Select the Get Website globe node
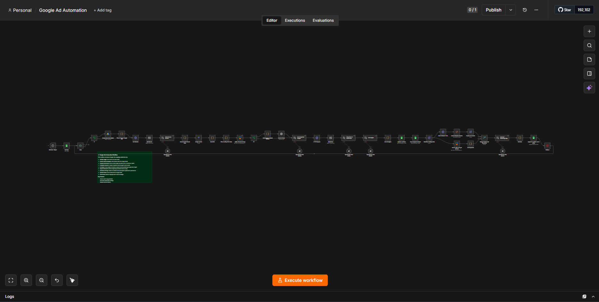Image resolution: width=599 pixels, height=302 pixels. coord(136,138)
